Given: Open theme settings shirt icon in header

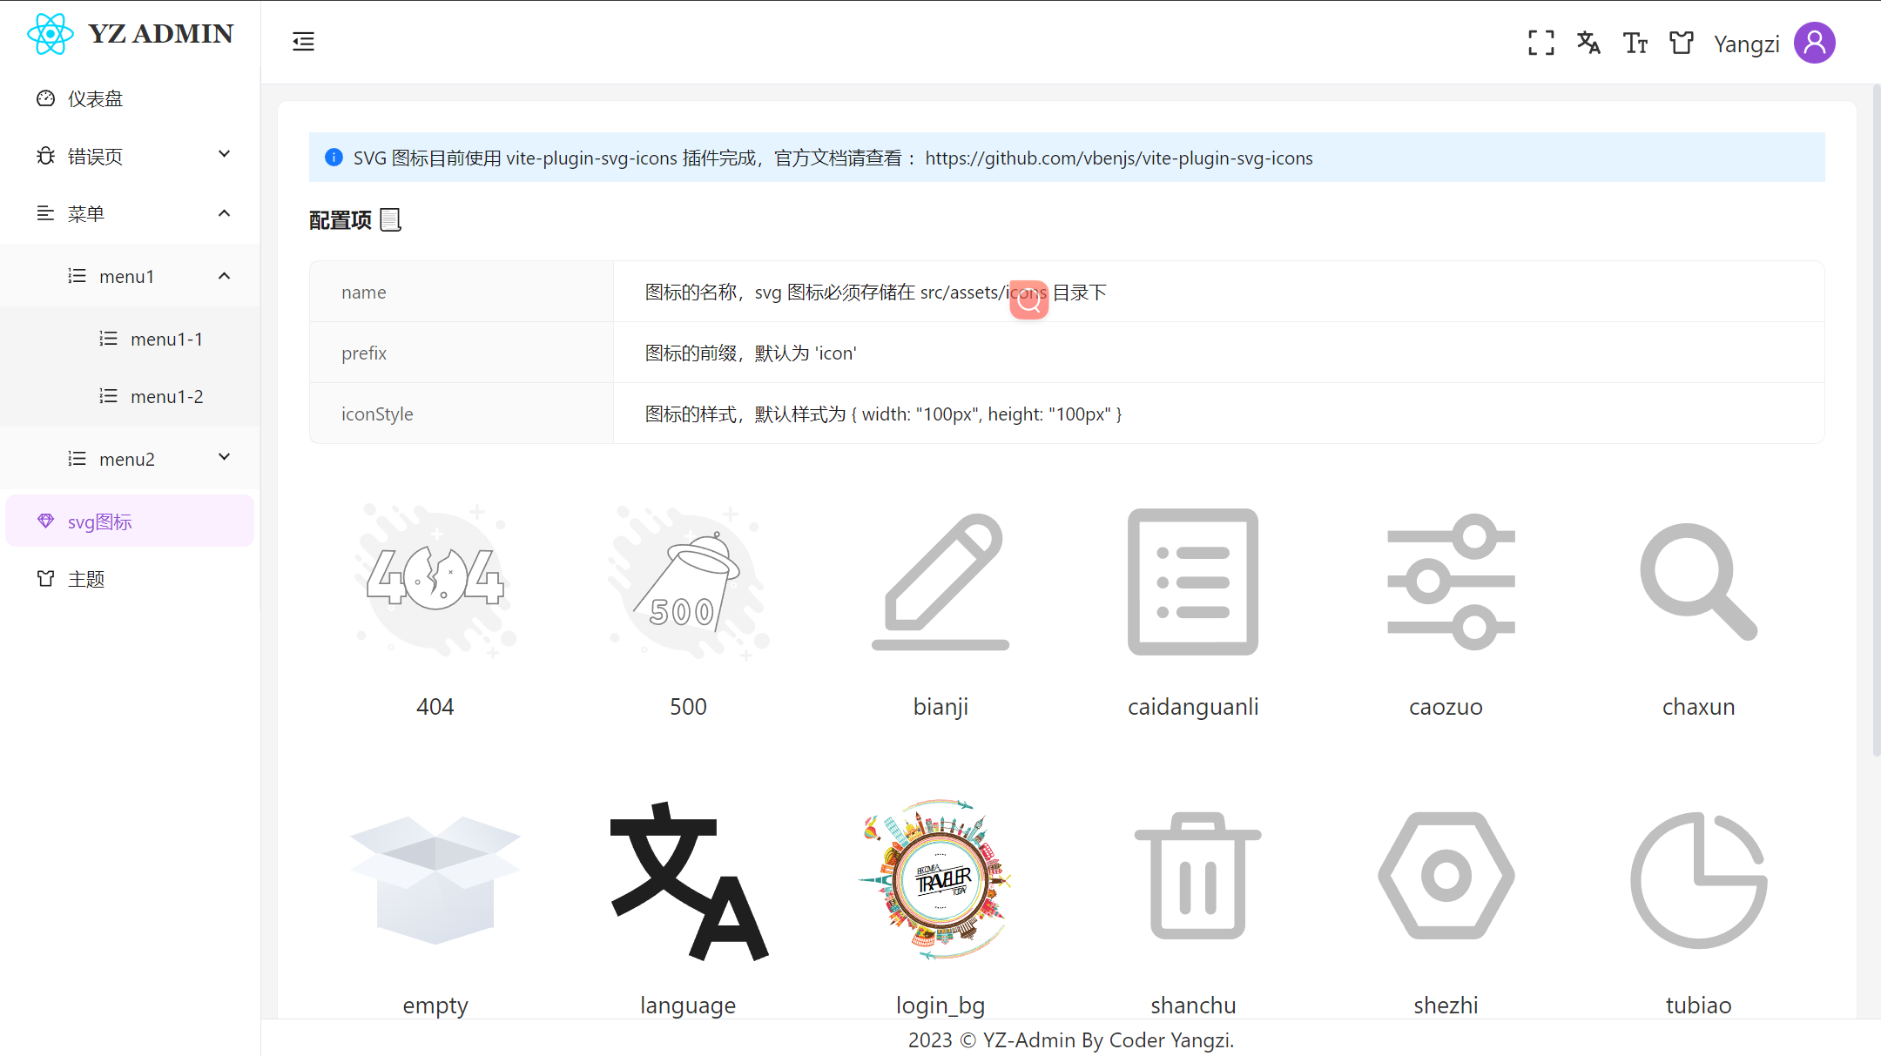Looking at the screenshot, I should point(1682,43).
